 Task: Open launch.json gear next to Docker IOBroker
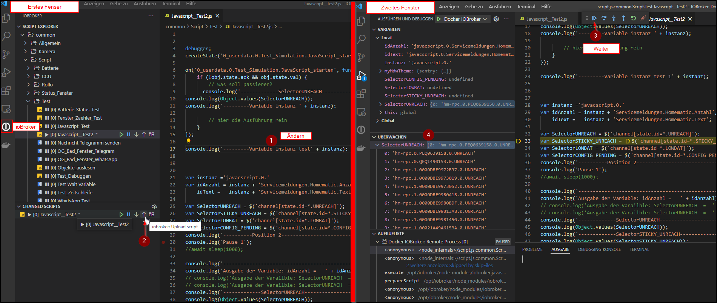point(496,19)
